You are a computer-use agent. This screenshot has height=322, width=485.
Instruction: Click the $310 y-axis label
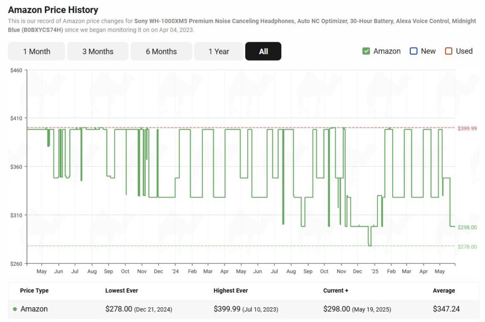(16, 215)
